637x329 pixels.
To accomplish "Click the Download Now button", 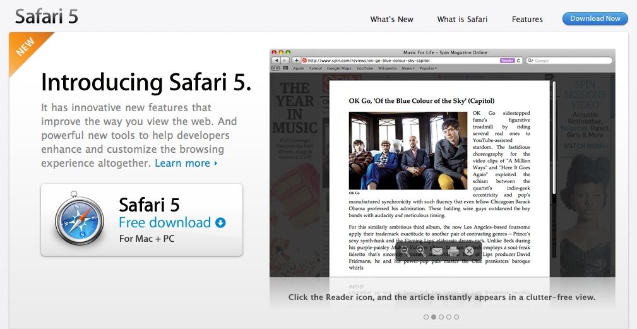I will click(x=595, y=19).
